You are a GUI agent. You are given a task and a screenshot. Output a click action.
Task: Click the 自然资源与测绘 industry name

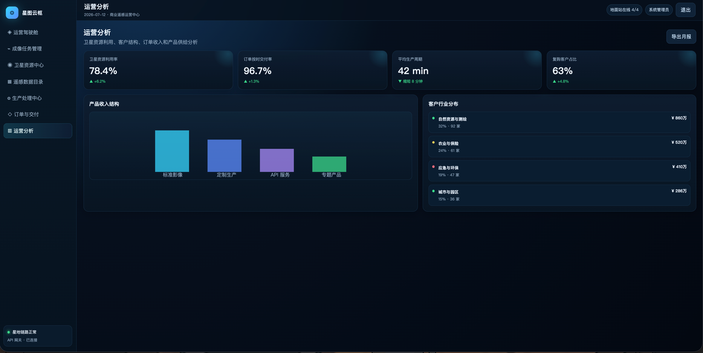coord(453,119)
